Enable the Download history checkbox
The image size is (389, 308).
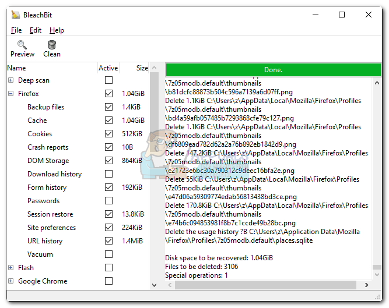click(x=108, y=174)
